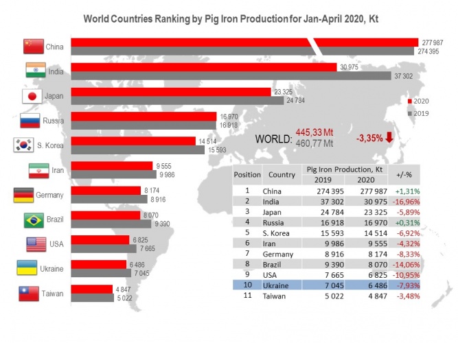Click the Country column header in table
This screenshot has width=458, height=343.
pos(282,174)
